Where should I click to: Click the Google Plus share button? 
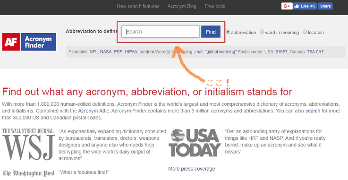click(287, 6)
